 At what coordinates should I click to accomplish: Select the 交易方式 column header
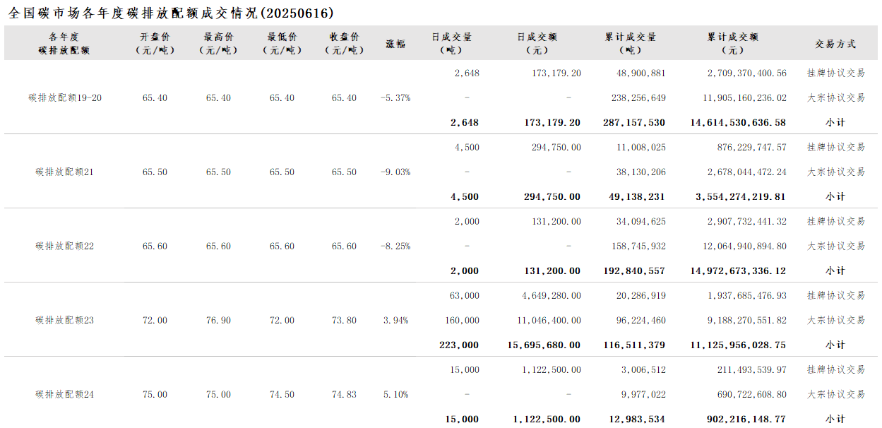[835, 43]
